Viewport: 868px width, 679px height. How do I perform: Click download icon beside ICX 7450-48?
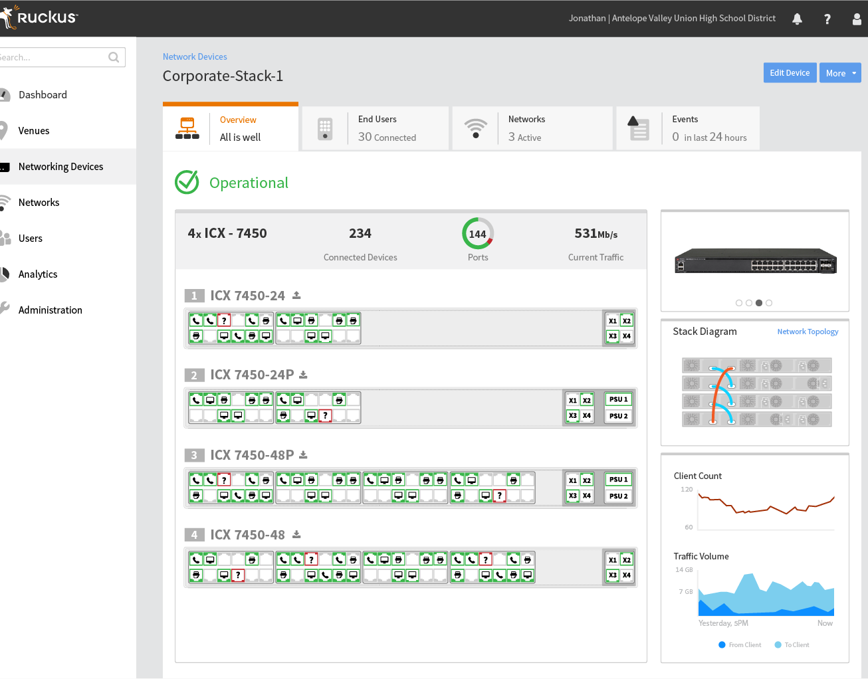tap(296, 535)
